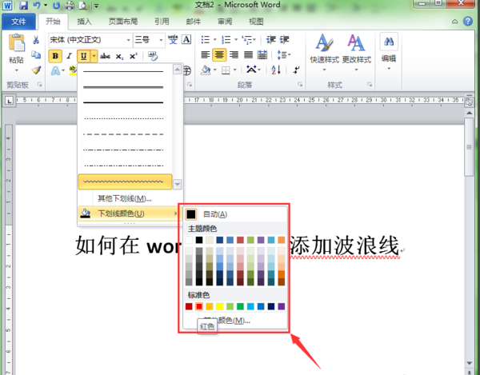Toggle Superscript formatting
This screenshot has height=375, width=480.
pos(134,56)
